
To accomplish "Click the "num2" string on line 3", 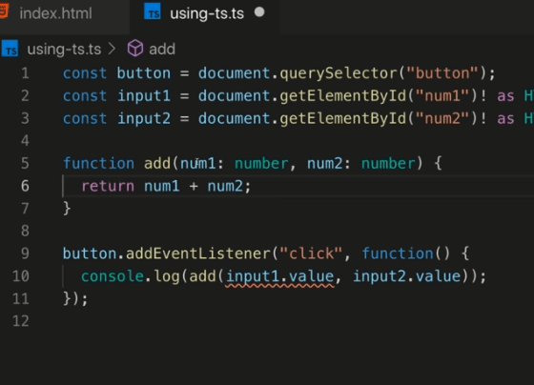I will coord(442,118).
